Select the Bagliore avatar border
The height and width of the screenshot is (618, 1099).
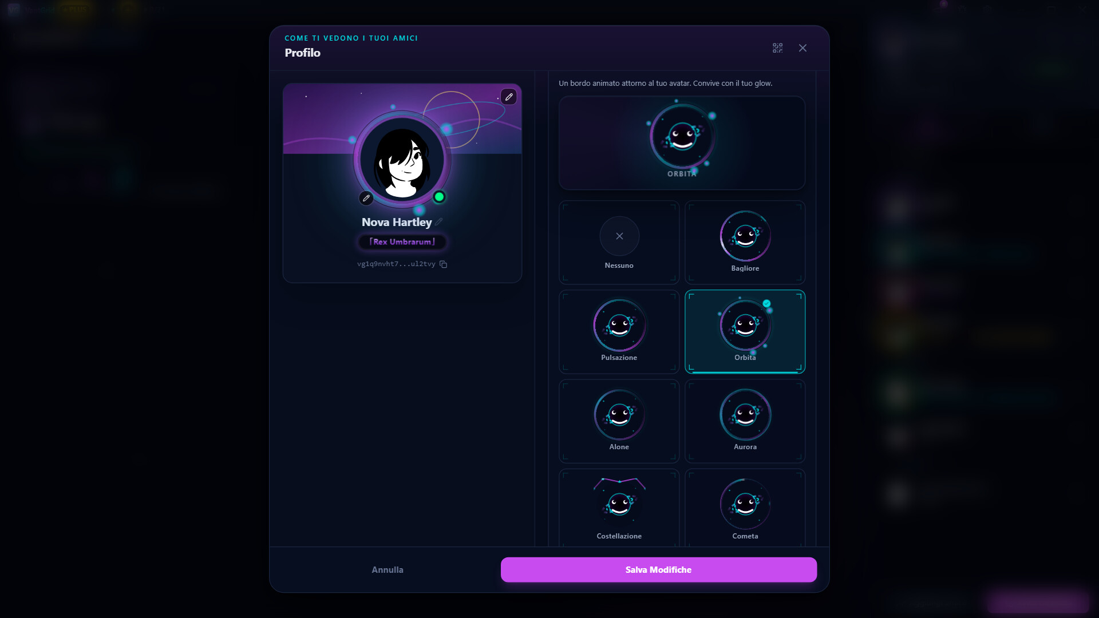pyautogui.click(x=745, y=243)
